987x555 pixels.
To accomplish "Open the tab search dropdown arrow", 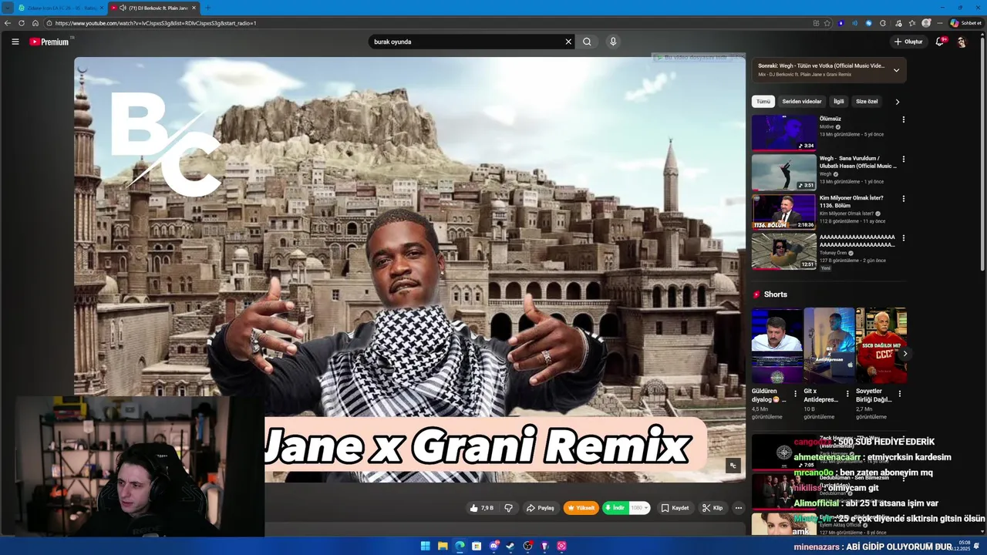I will click(x=8, y=8).
